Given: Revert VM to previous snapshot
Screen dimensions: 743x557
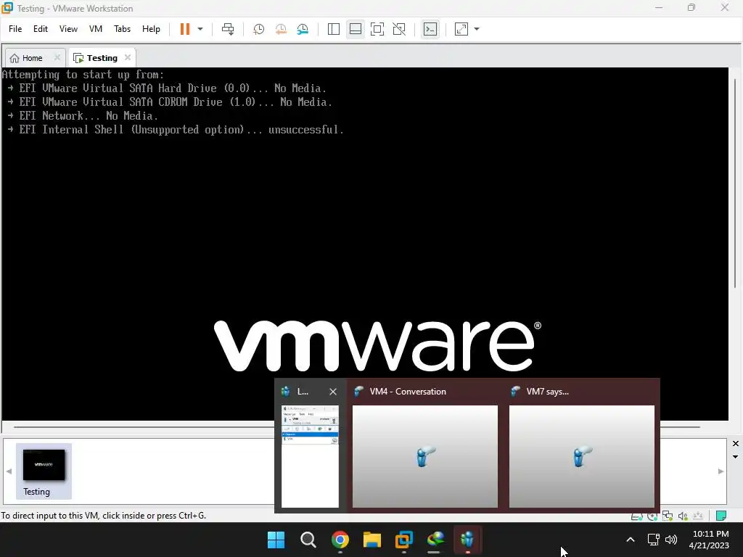Looking at the screenshot, I should pos(281,29).
